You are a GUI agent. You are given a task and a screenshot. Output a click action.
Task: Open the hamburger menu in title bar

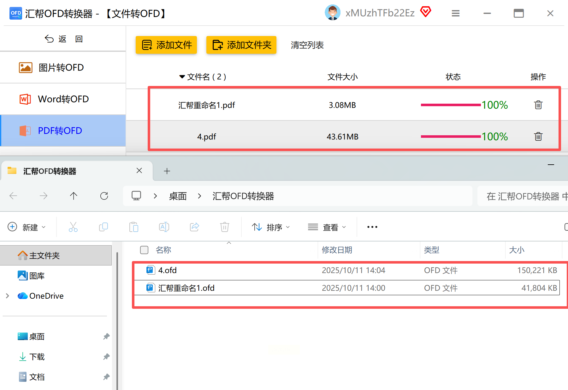(x=455, y=13)
